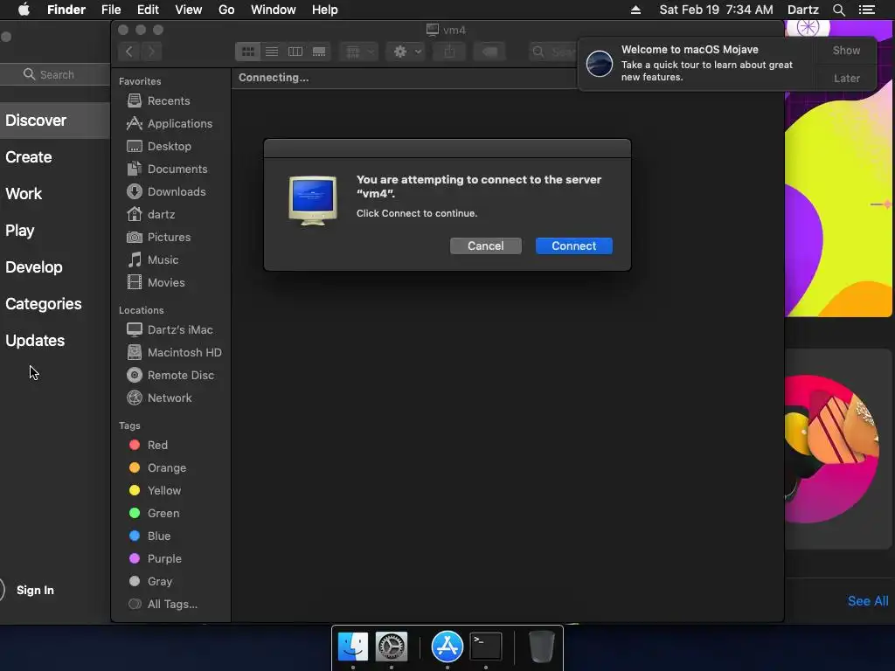Open the File menu
895x671 pixels.
[111, 10]
